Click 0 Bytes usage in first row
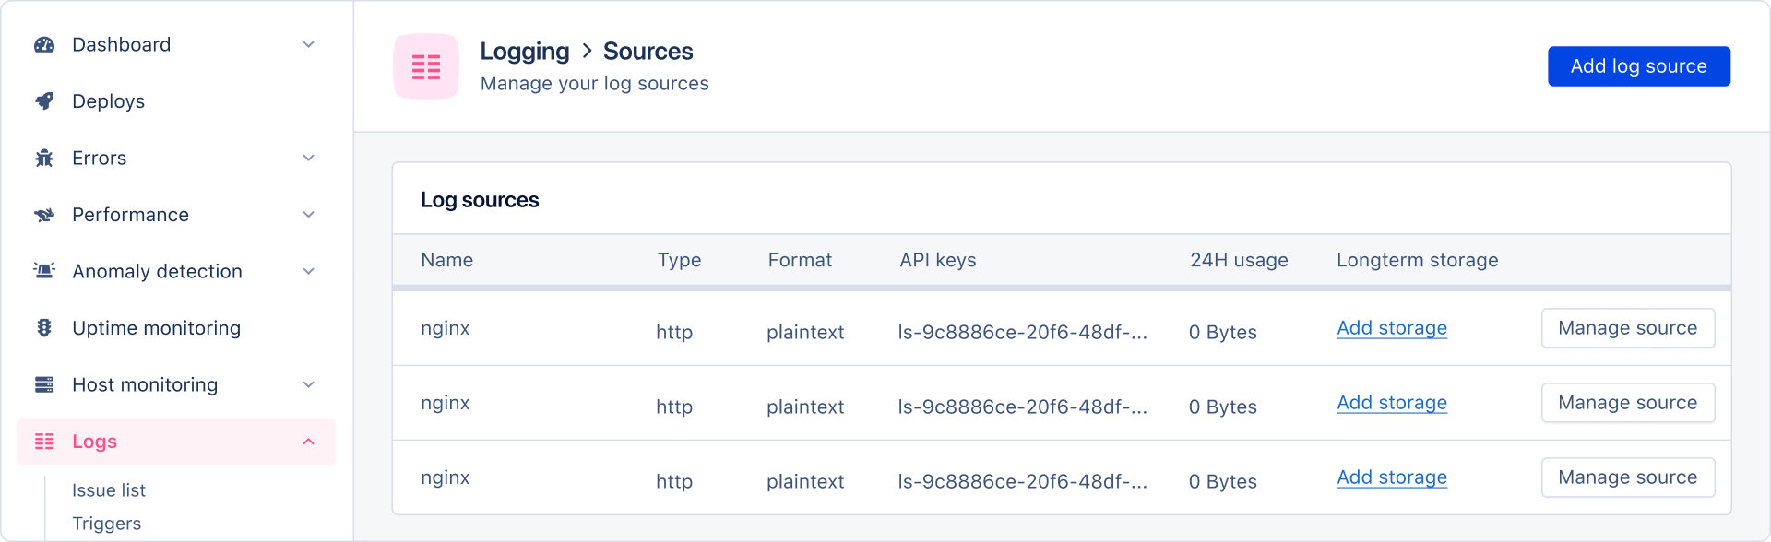 point(1222,332)
